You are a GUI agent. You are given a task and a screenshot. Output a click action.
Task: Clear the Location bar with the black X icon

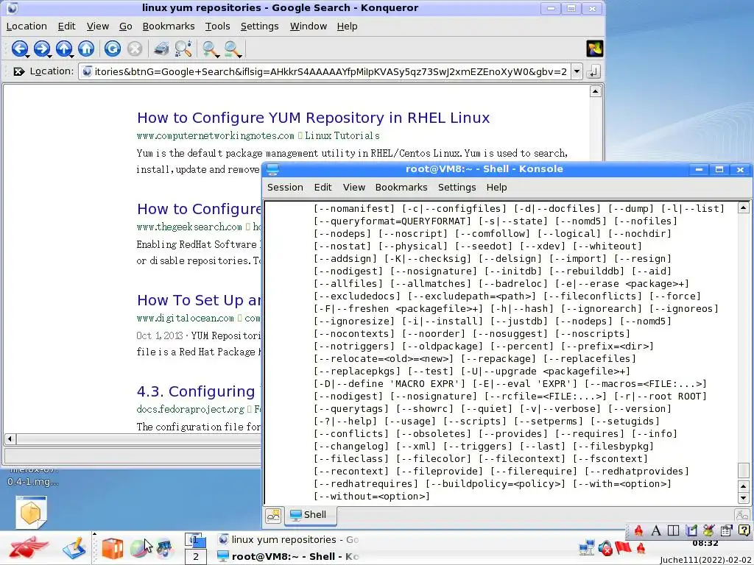(18, 71)
